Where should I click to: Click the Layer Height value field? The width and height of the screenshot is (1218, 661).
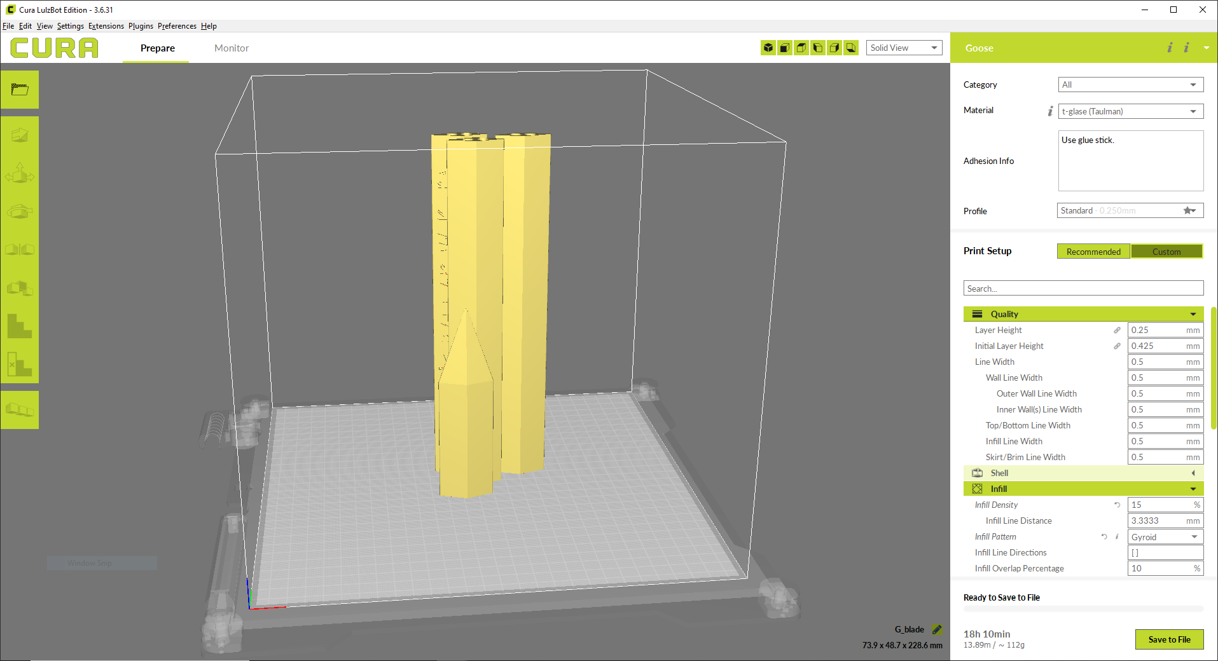click(1165, 330)
